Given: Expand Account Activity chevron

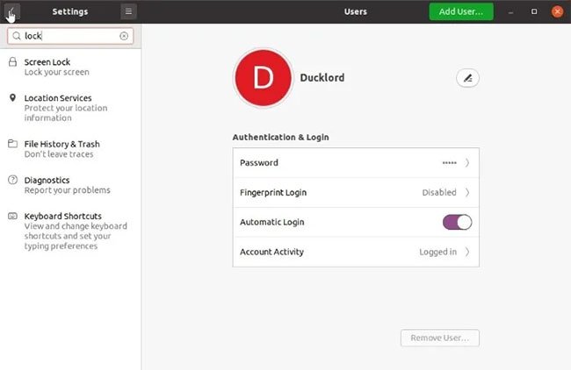Looking at the screenshot, I should tap(467, 252).
